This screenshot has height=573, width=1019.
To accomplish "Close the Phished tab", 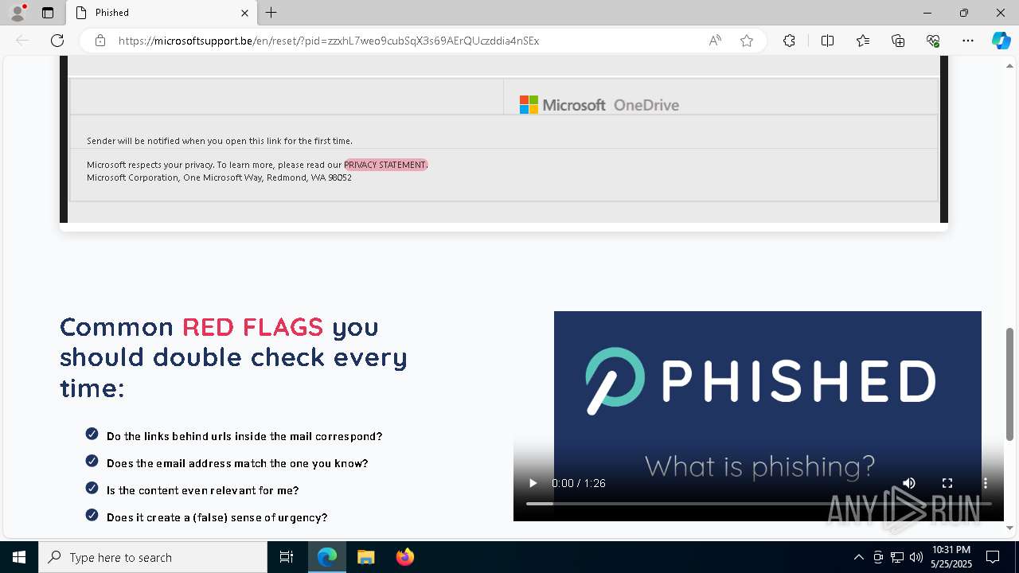I will [x=244, y=13].
